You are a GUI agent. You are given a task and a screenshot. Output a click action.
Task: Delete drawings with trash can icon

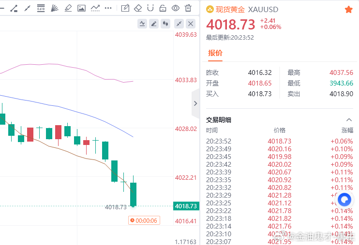point(188,8)
